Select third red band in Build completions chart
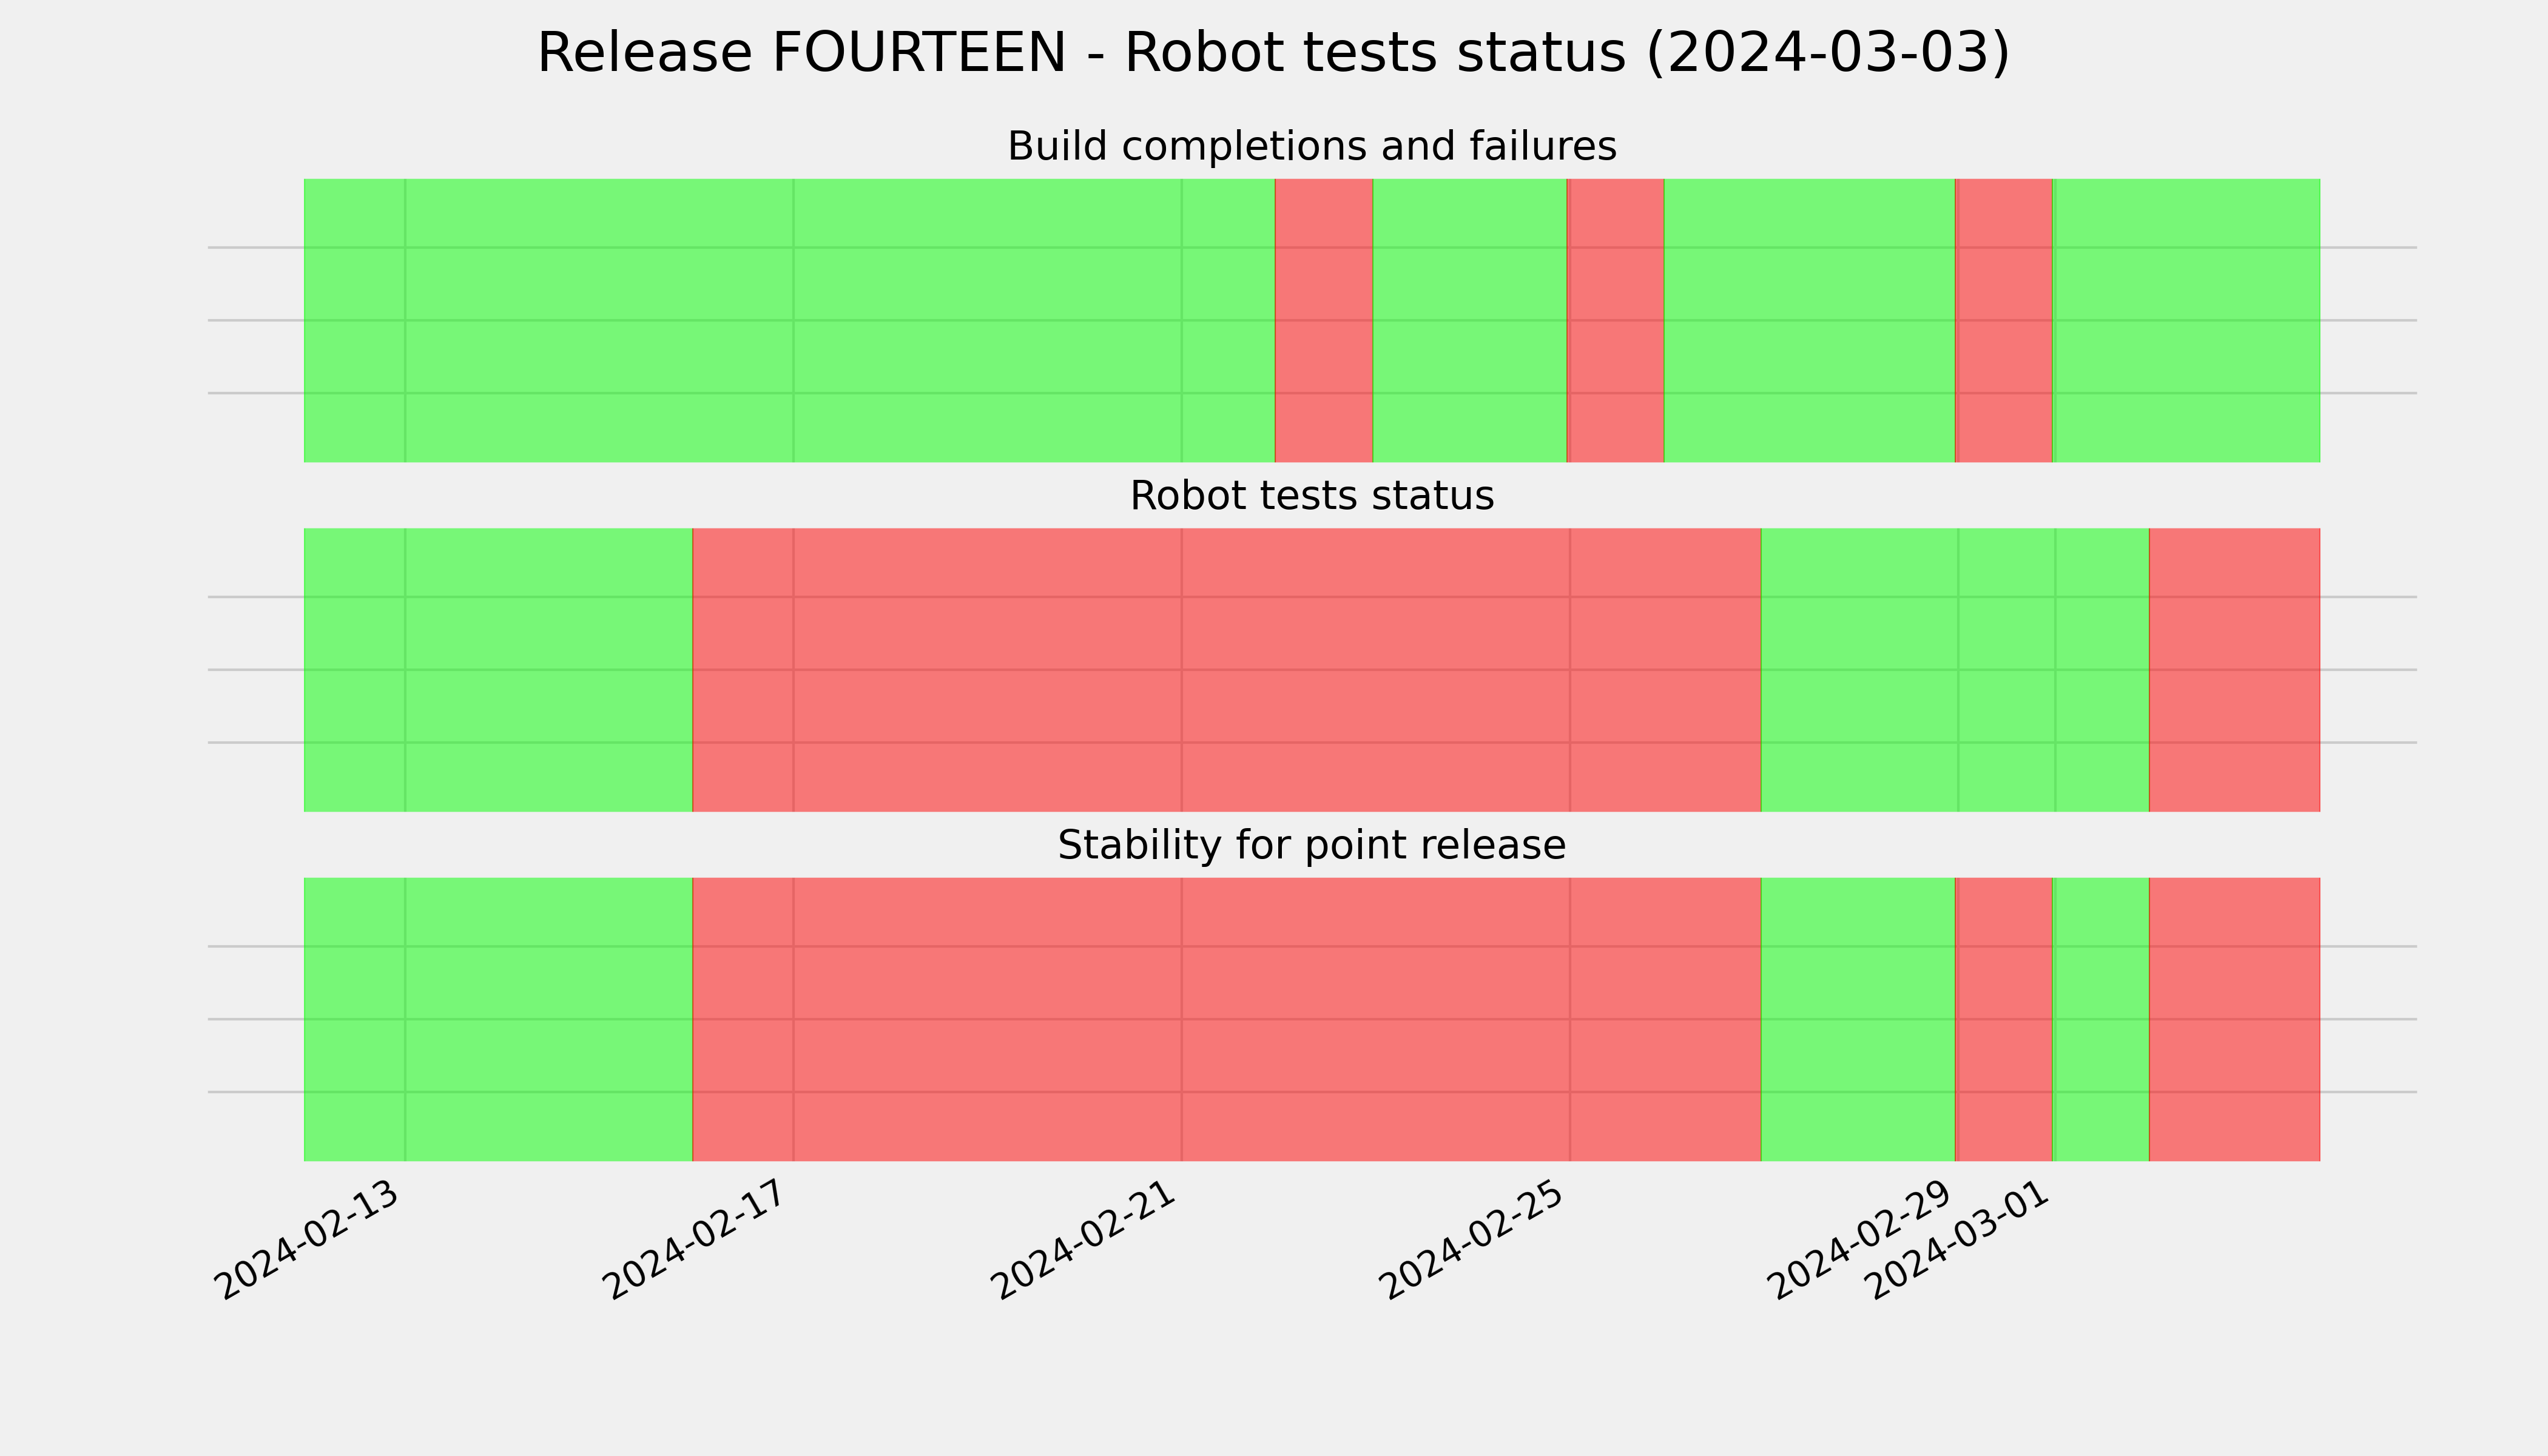 [x=2004, y=321]
